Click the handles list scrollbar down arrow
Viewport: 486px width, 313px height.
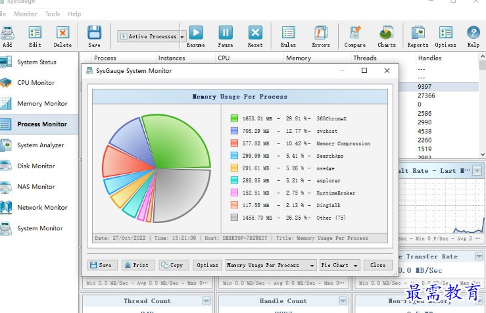click(x=483, y=155)
